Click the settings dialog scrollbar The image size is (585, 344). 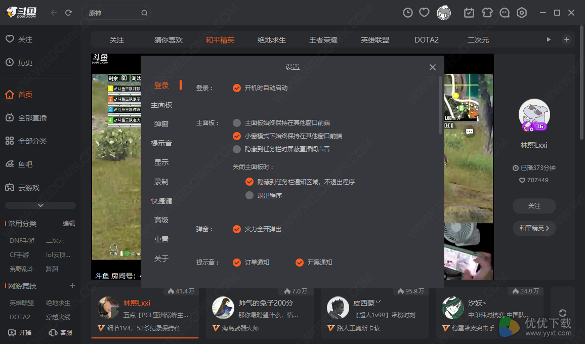(x=441, y=105)
